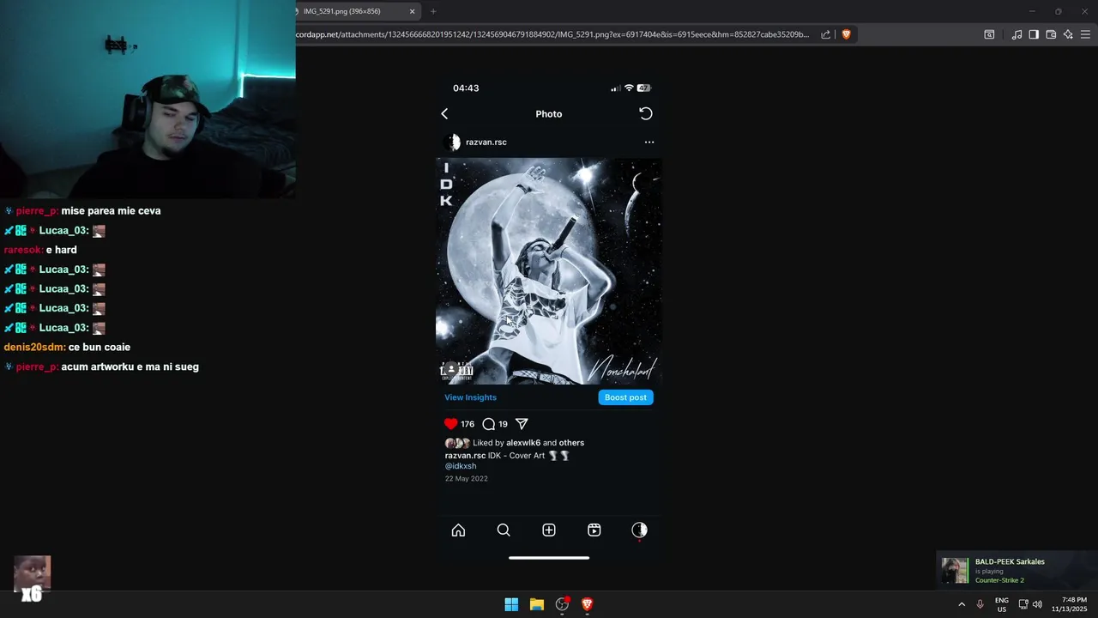Tap the create new post plus icon

[x=549, y=530]
